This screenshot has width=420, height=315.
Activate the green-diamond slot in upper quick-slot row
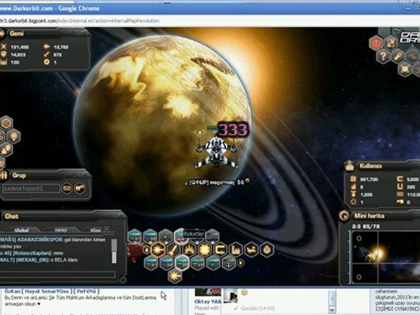(x=166, y=237)
